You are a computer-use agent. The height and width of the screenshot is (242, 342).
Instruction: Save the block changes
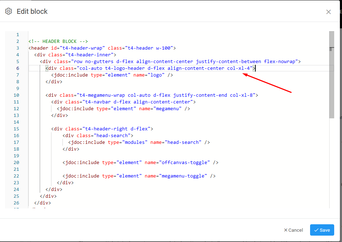(x=322, y=230)
